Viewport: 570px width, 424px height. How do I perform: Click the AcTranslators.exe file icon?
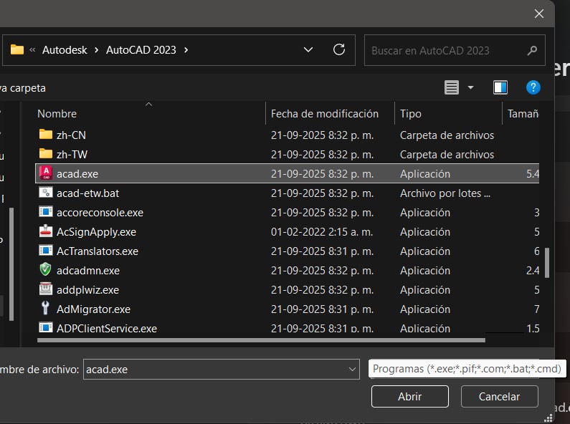[x=46, y=251]
